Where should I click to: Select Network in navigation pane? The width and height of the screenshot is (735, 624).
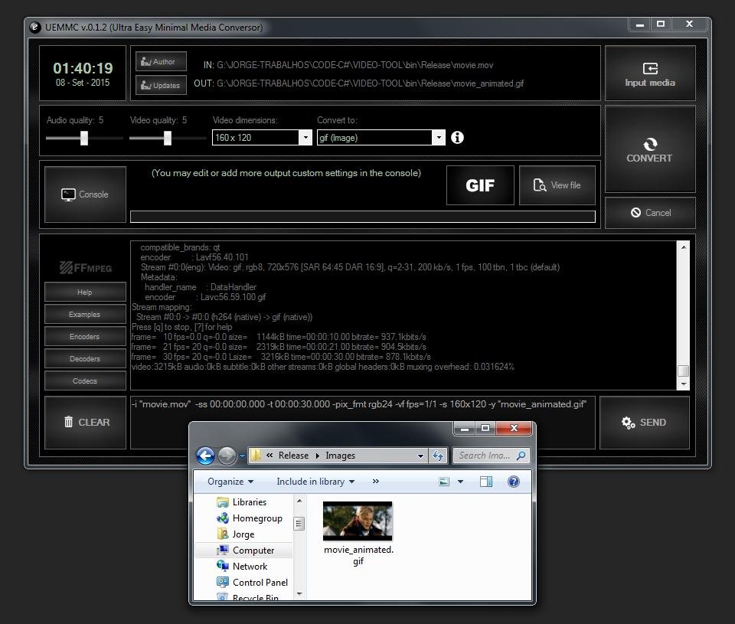243,567
